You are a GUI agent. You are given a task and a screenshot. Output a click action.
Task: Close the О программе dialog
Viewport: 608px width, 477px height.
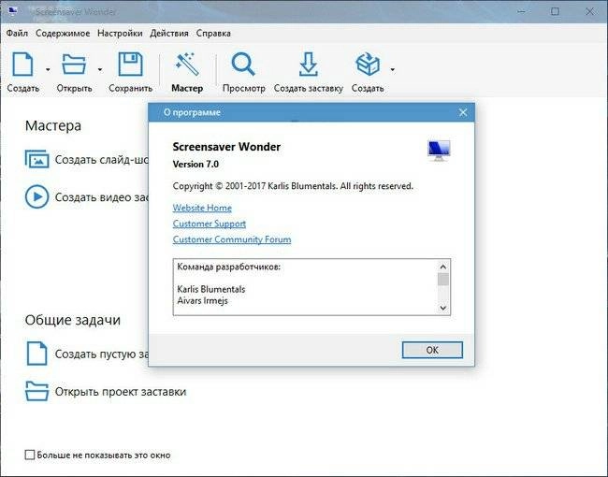463,112
